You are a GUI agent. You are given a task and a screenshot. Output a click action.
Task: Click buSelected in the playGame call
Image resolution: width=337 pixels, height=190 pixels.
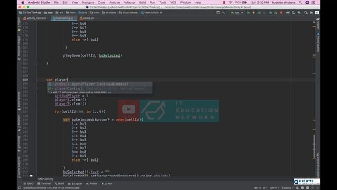coord(110,56)
